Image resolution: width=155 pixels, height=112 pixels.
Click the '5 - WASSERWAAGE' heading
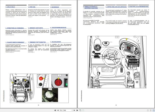[55, 7]
